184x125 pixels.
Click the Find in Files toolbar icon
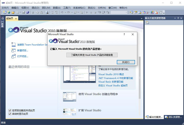47,12
